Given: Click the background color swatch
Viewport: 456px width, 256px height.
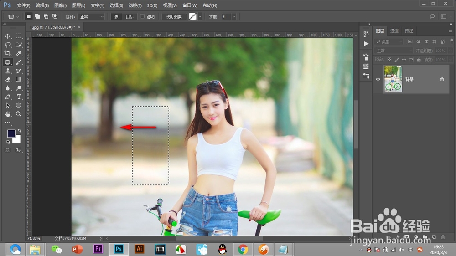Looking at the screenshot, I should [x=17, y=140].
